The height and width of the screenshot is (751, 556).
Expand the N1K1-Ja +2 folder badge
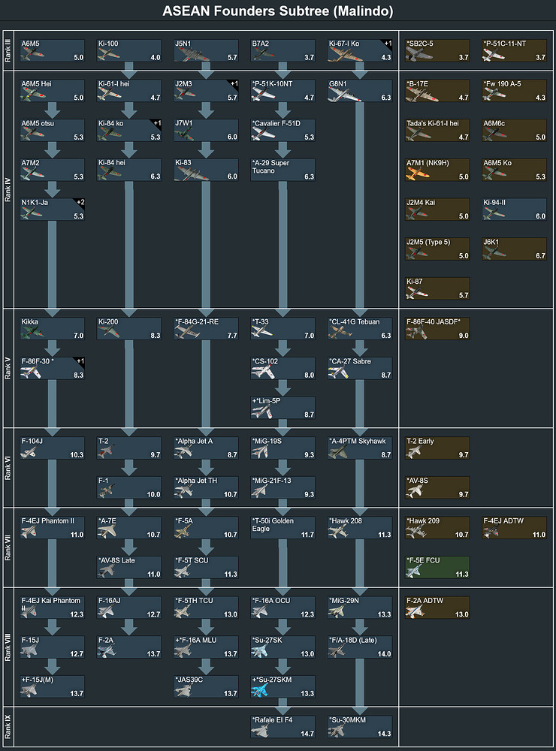coord(79,203)
